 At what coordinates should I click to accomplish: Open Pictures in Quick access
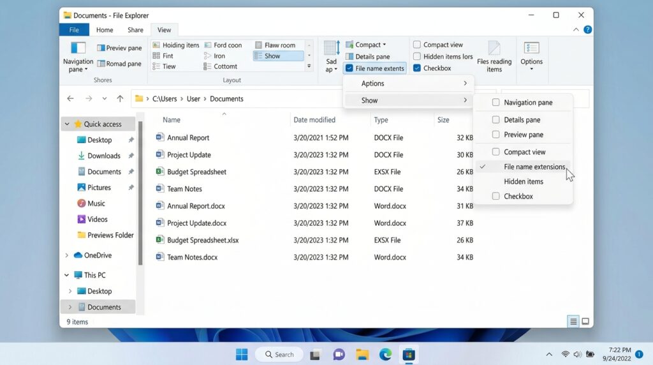click(99, 188)
